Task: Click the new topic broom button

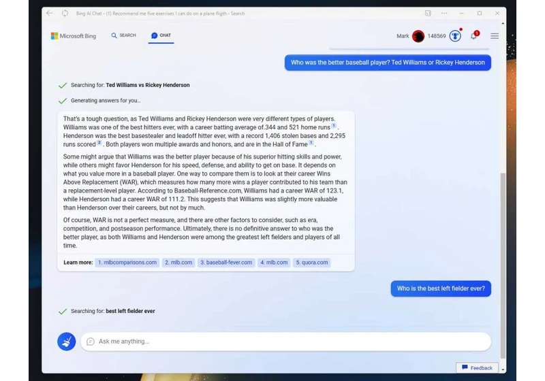Action: click(x=66, y=342)
